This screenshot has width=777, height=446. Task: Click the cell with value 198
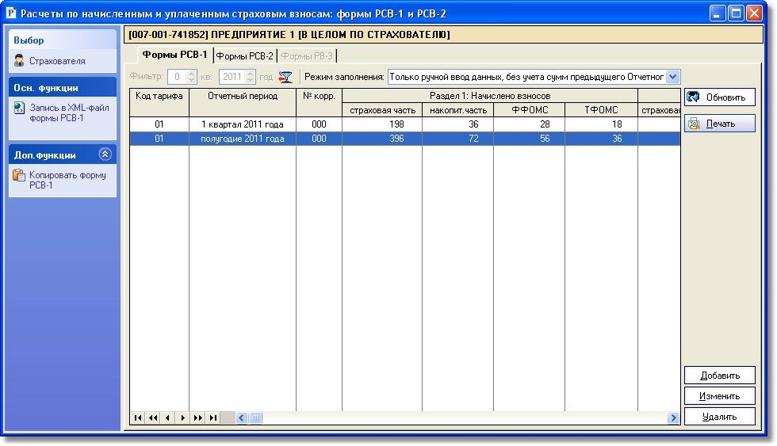tap(382, 124)
